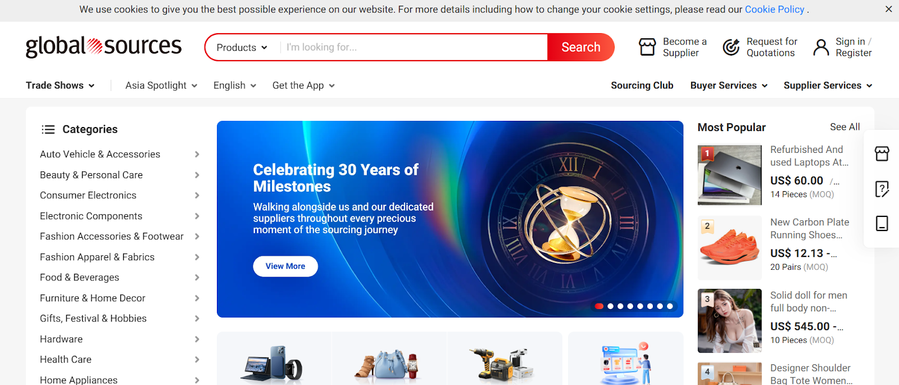
Task: Open the floating sidebar help question icon
Action: click(x=882, y=189)
